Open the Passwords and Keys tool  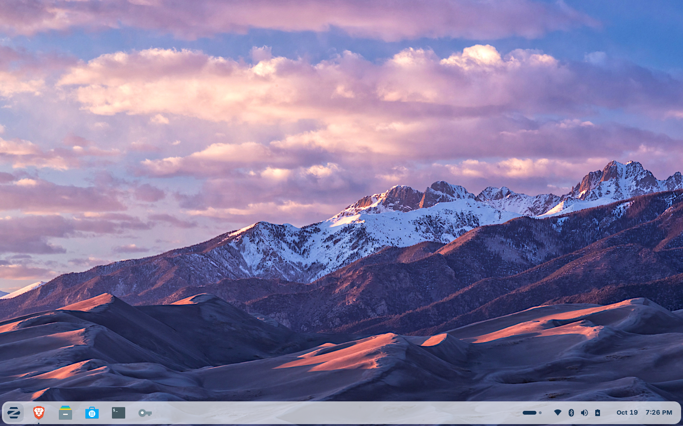coord(144,412)
